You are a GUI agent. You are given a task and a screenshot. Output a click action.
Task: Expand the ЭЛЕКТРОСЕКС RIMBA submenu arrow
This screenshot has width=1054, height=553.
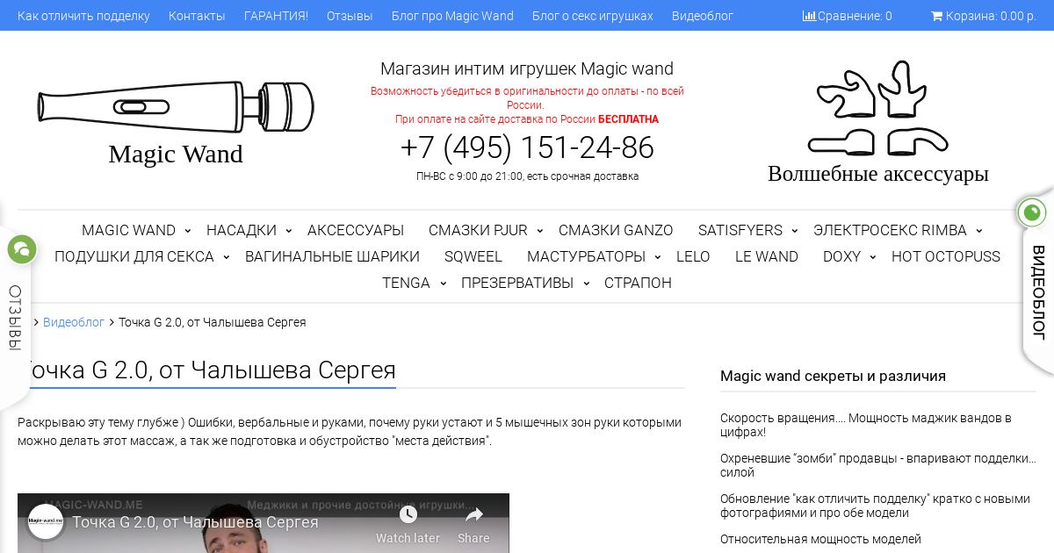pyautogui.click(x=978, y=231)
